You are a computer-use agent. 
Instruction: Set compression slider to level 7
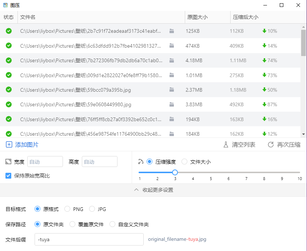point(246,172)
